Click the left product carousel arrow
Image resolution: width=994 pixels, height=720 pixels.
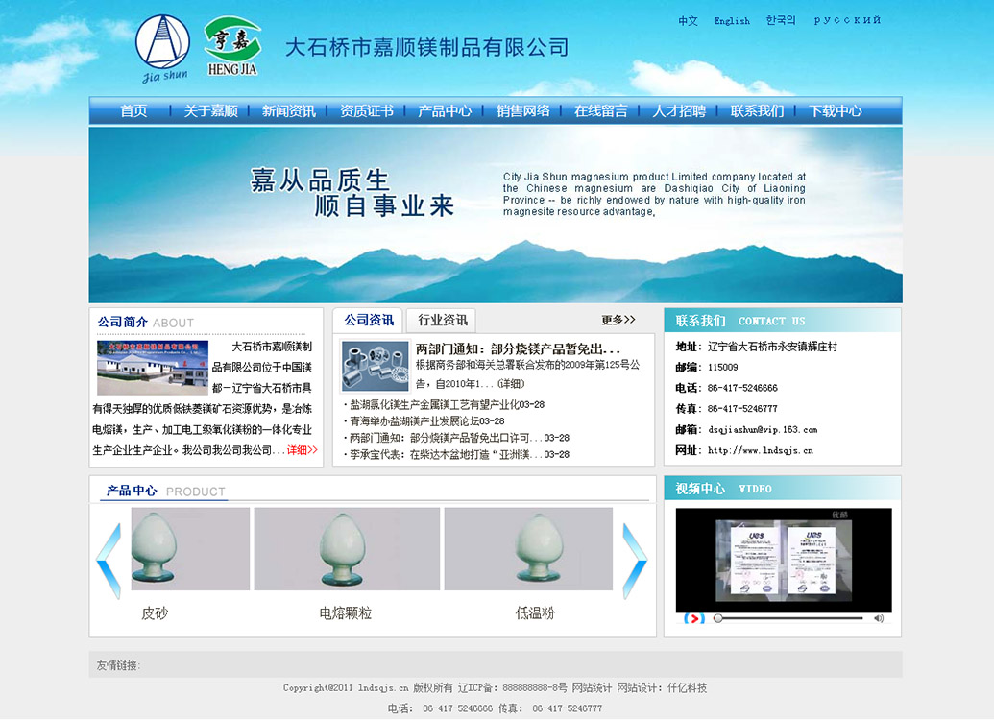point(109,561)
